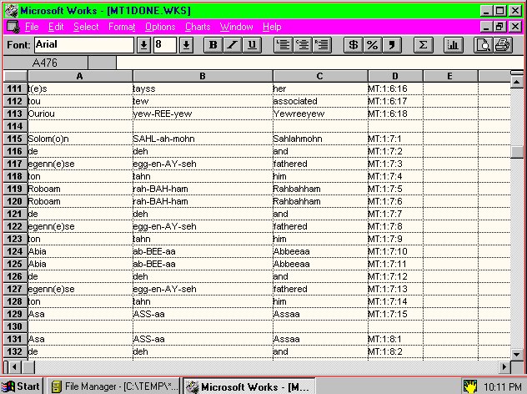Apply percent number format
The height and width of the screenshot is (394, 527).
click(x=373, y=45)
